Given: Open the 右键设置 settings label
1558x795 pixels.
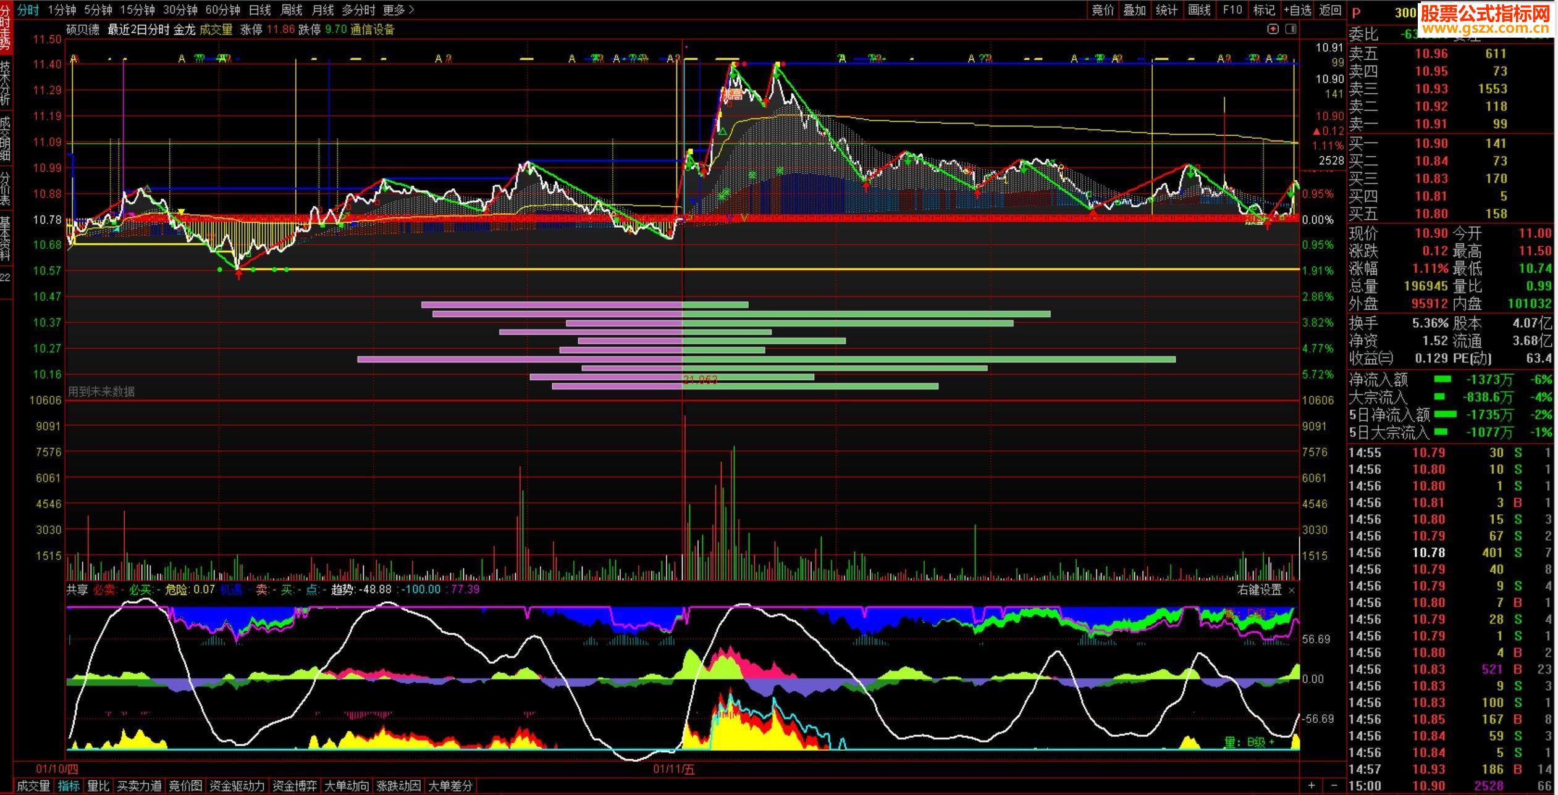Looking at the screenshot, I should [1260, 590].
